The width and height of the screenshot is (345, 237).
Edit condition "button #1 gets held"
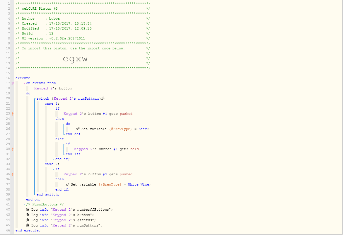[x=107, y=149]
